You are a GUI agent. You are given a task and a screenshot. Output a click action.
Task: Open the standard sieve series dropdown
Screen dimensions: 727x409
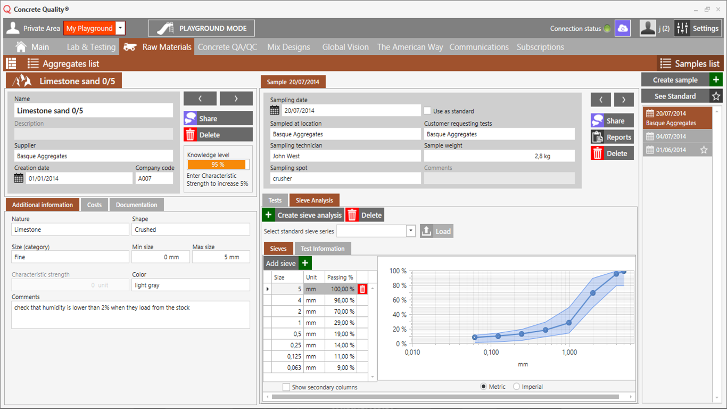410,231
